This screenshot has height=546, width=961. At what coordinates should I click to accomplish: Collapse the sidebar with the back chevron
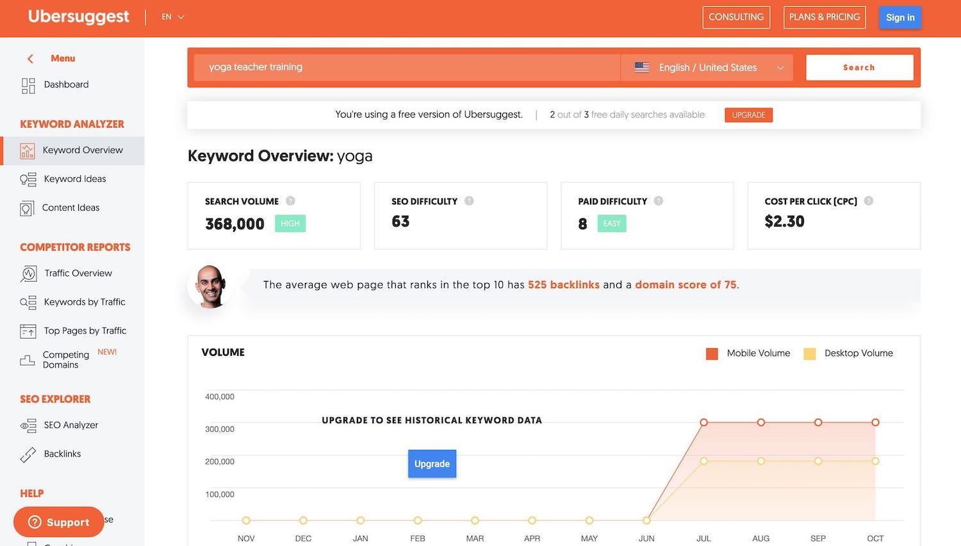click(x=30, y=58)
